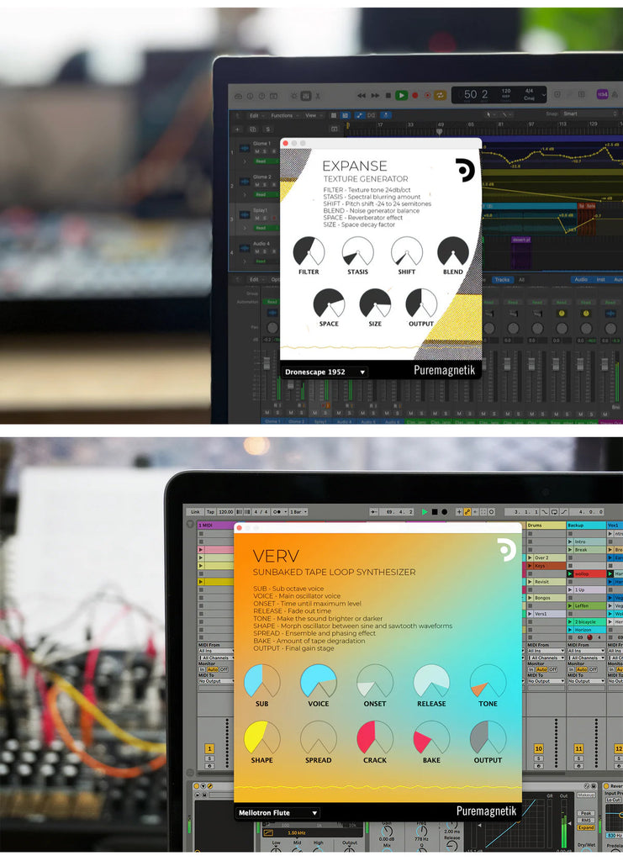Click the SHIFT knob in Expanse
623x861 pixels.
pos(407,252)
